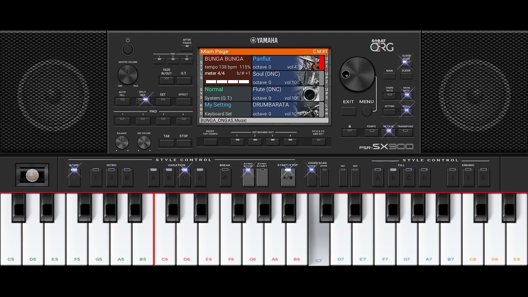Toggle the After Touch button

(187, 48)
